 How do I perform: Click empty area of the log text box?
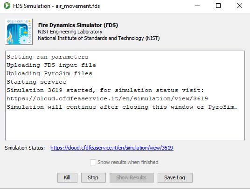[x=125, y=124]
